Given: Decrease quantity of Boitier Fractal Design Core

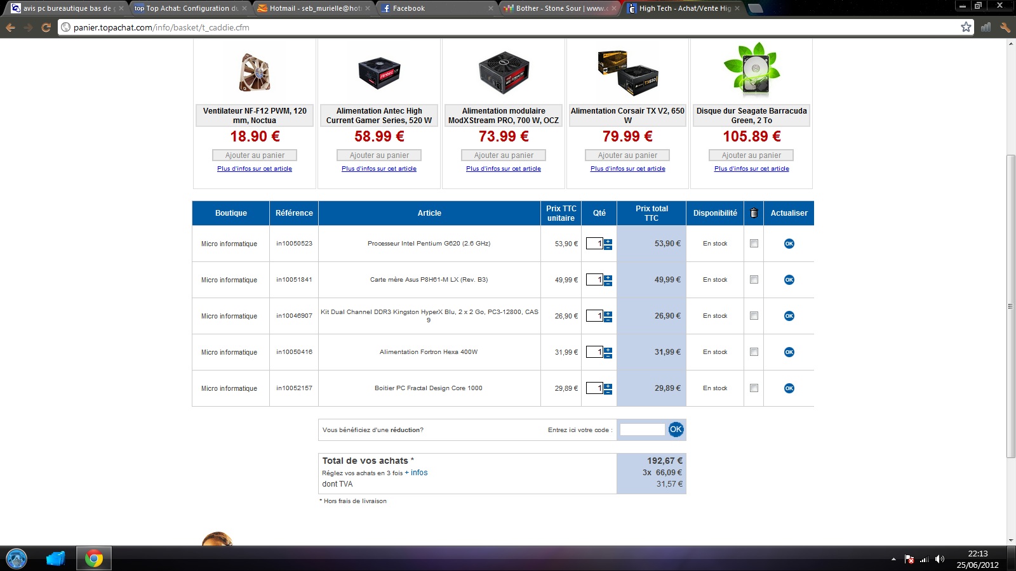Looking at the screenshot, I should click(x=608, y=391).
